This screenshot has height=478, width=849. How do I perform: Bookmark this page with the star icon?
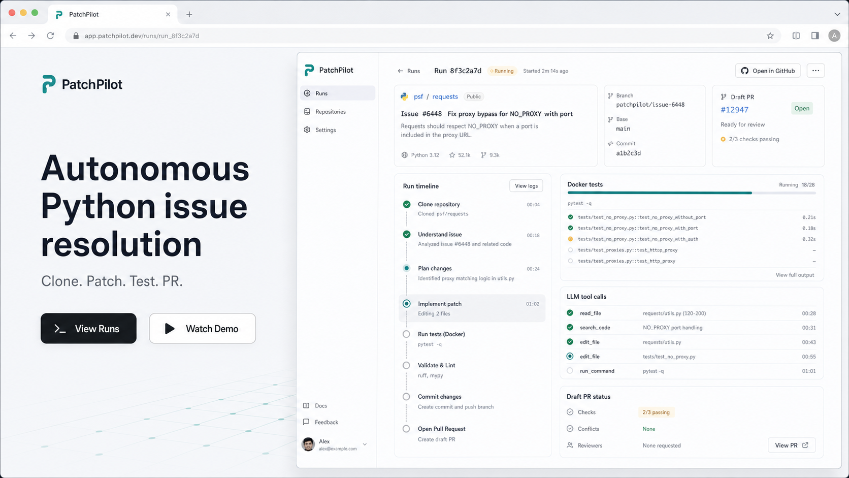770,36
